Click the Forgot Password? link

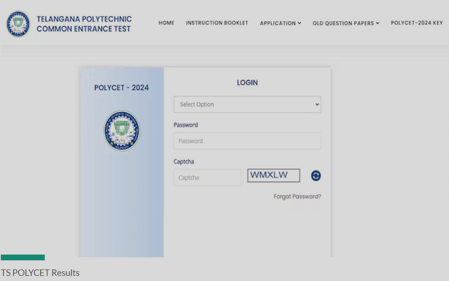click(x=297, y=197)
